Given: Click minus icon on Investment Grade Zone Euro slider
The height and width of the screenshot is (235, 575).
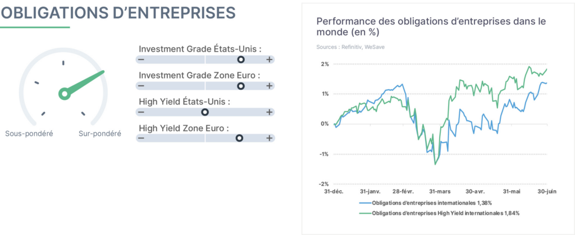Looking at the screenshot, I should (141, 86).
